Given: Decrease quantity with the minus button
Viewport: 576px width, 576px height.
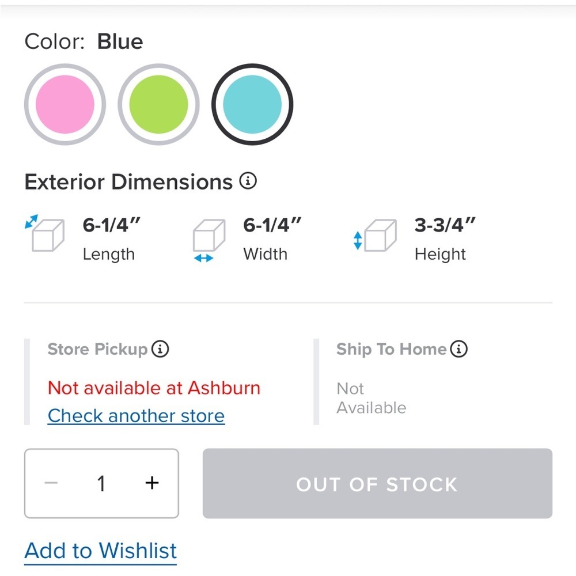Looking at the screenshot, I should coord(52,483).
